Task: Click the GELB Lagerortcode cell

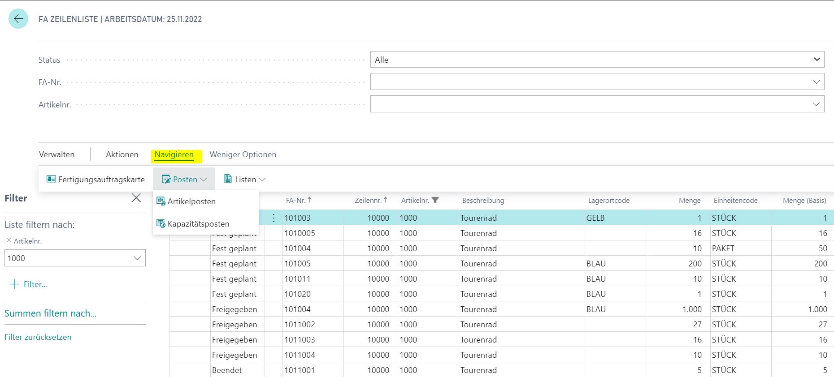Action: tap(615, 218)
